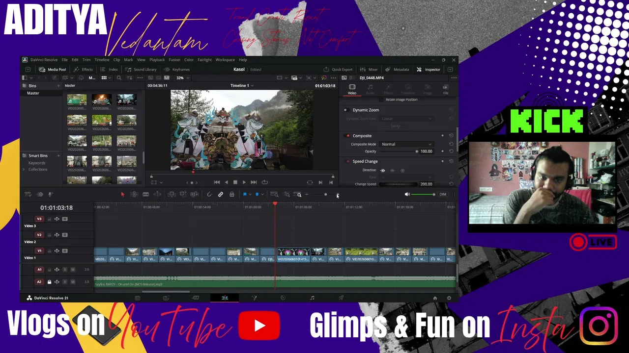
Task: Open Project Settings gear icon
Action: pyautogui.click(x=449, y=298)
